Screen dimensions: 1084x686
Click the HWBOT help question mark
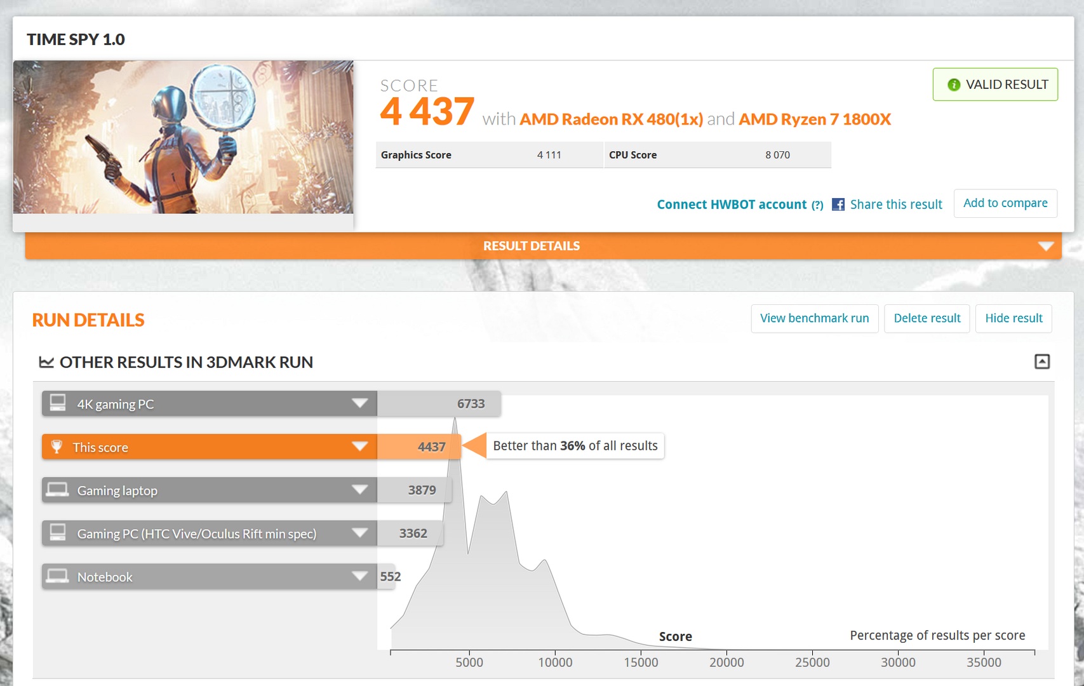click(x=817, y=205)
